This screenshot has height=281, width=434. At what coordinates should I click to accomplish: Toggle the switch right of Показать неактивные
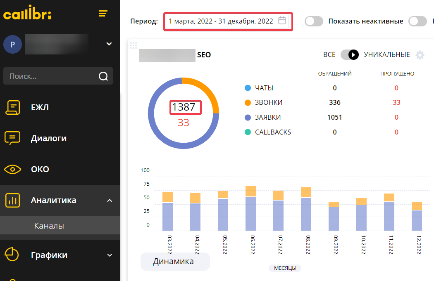417,21
